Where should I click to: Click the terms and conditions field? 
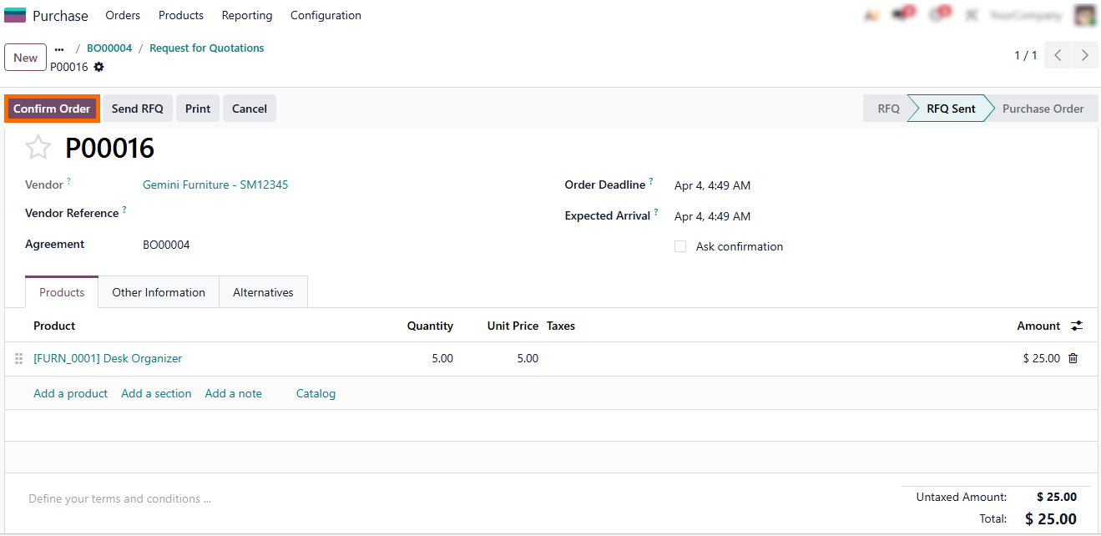(120, 498)
